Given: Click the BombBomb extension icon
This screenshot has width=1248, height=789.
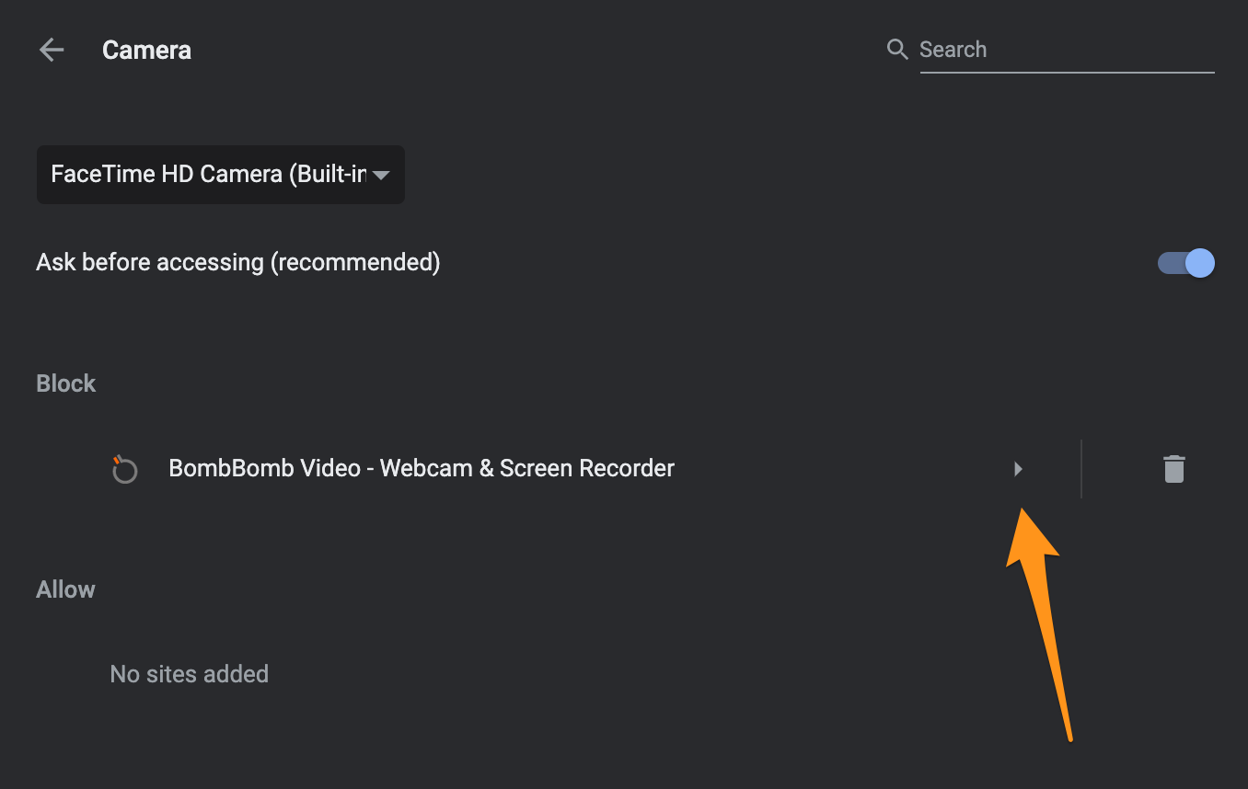Looking at the screenshot, I should (124, 470).
